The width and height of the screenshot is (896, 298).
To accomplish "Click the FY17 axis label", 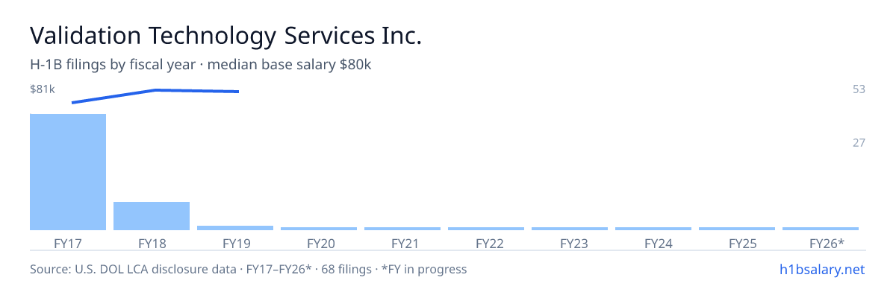I will click(68, 244).
